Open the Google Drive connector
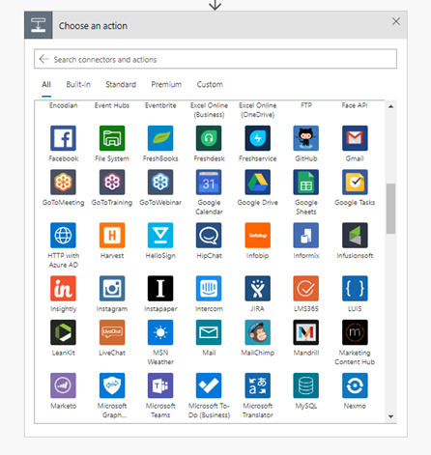The height and width of the screenshot is (455, 431). 257,183
